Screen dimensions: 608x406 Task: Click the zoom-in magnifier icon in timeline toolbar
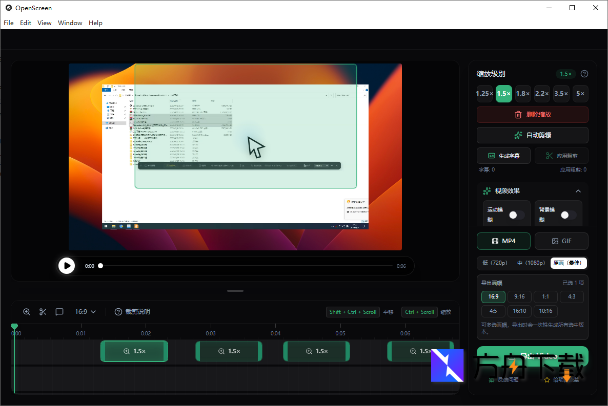pos(27,312)
